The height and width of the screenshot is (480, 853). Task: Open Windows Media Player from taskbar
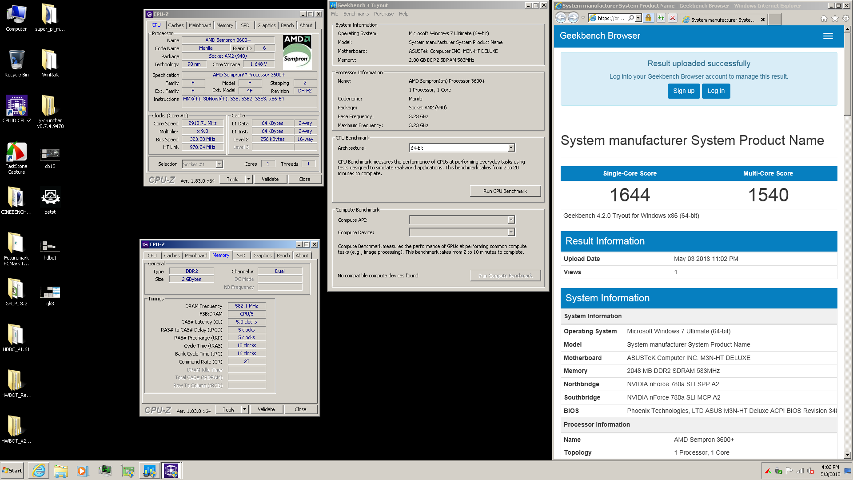83,471
